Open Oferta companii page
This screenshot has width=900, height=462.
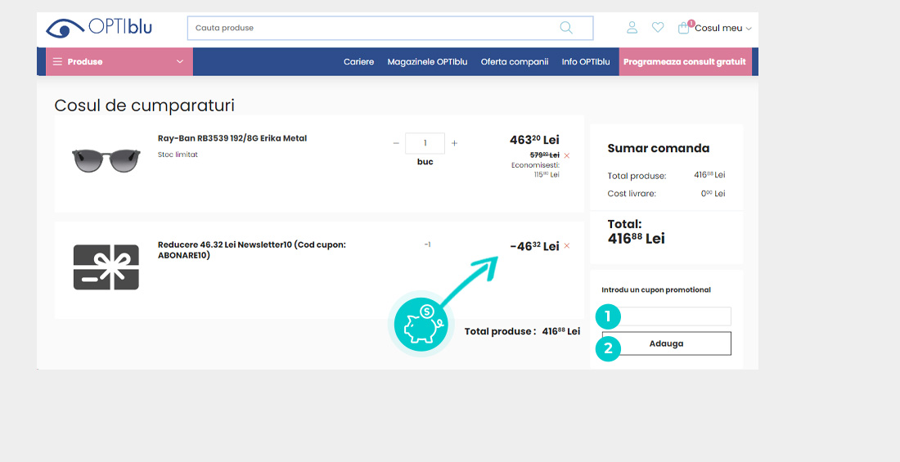tap(514, 61)
